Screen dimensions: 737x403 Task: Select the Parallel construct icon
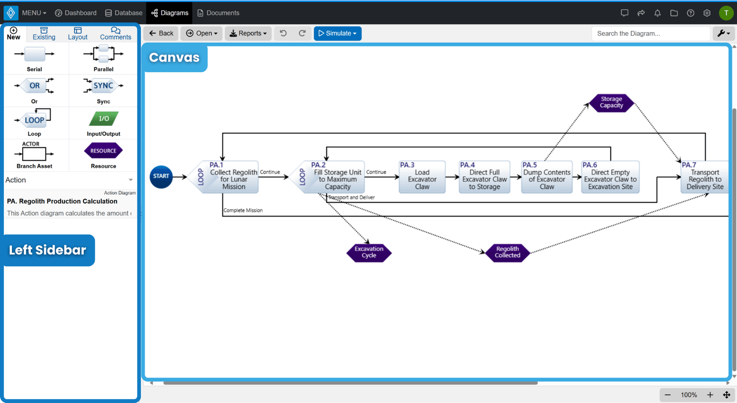[x=104, y=54]
